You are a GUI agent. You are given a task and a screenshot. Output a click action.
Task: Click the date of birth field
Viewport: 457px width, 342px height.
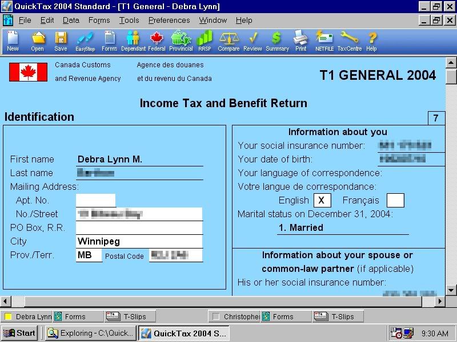(411, 159)
